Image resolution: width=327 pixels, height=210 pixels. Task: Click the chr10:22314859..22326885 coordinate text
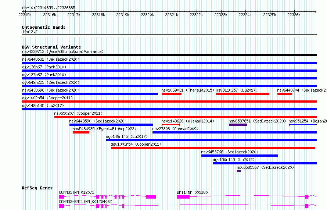(48, 8)
